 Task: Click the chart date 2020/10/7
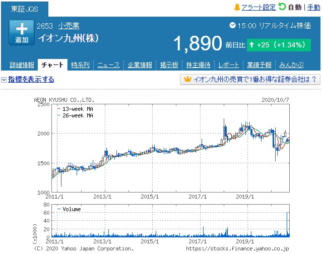[275, 100]
